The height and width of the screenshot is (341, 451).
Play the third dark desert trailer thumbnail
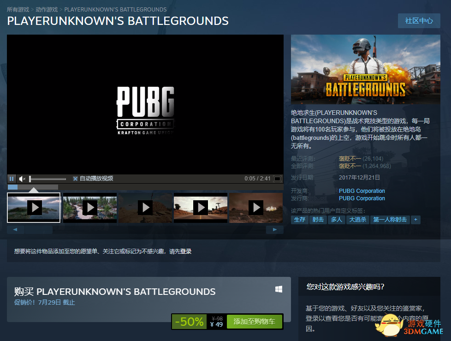[145, 208]
